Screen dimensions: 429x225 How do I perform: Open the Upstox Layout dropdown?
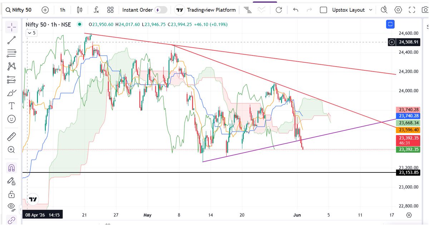[x=352, y=10]
